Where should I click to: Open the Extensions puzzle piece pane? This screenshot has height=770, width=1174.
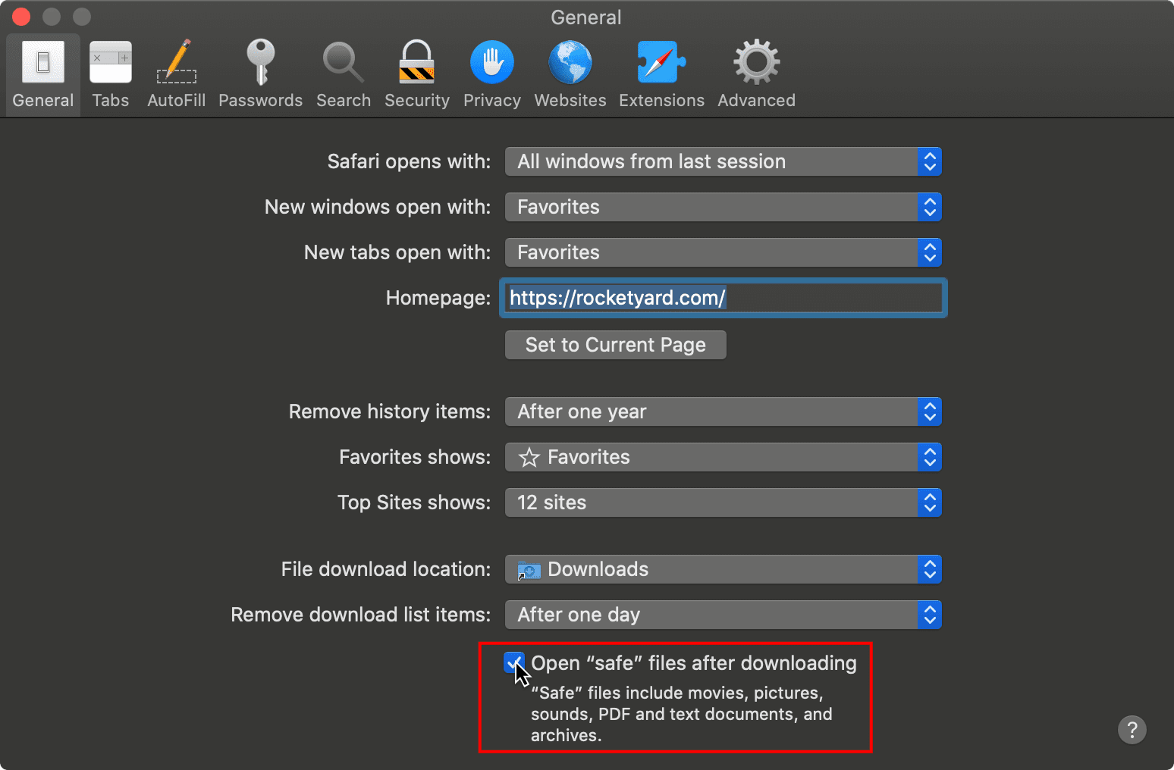[x=661, y=74]
